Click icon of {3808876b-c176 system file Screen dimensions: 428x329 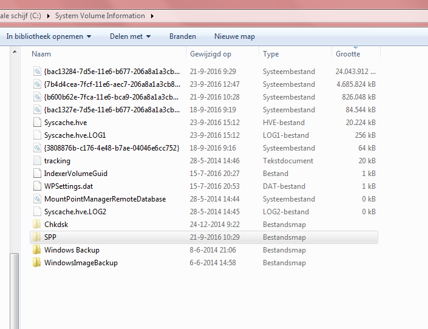pos(37,148)
